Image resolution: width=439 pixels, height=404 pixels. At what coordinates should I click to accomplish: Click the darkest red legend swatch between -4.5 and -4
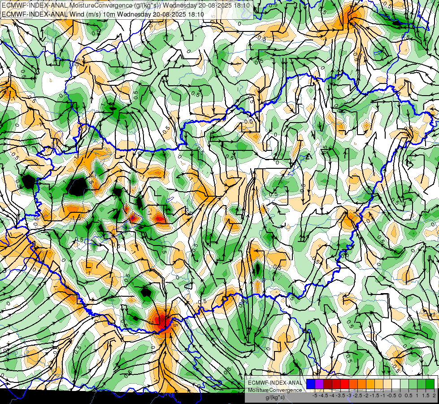(328, 384)
